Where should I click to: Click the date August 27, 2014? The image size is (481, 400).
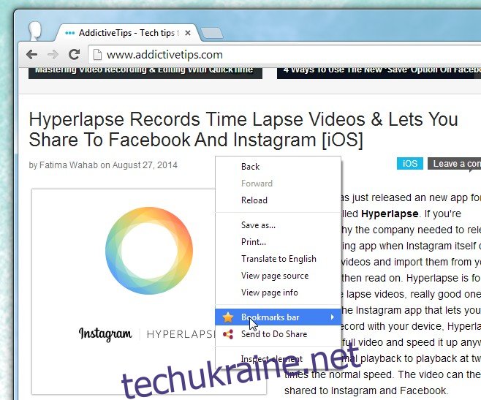145,165
